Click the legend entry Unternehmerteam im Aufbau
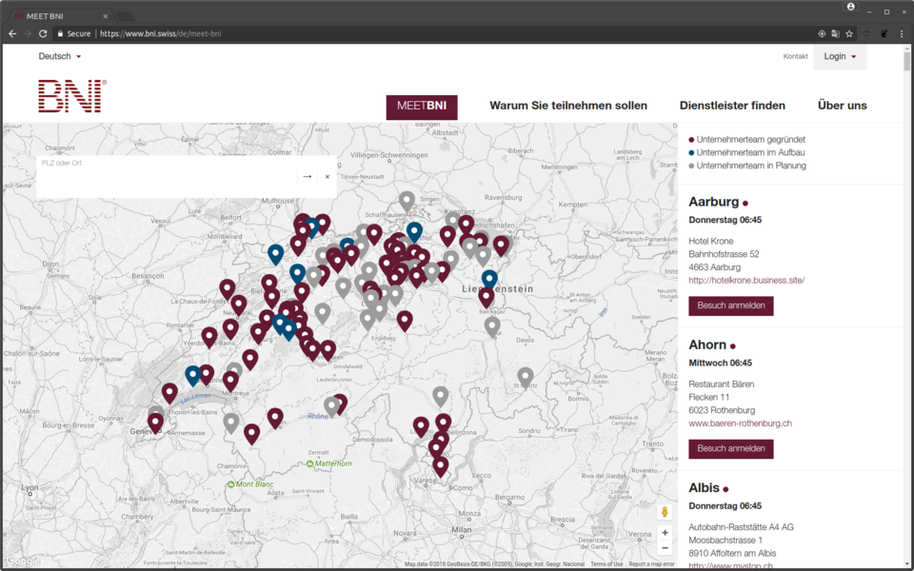Screen dimensions: 914x571 746,152
